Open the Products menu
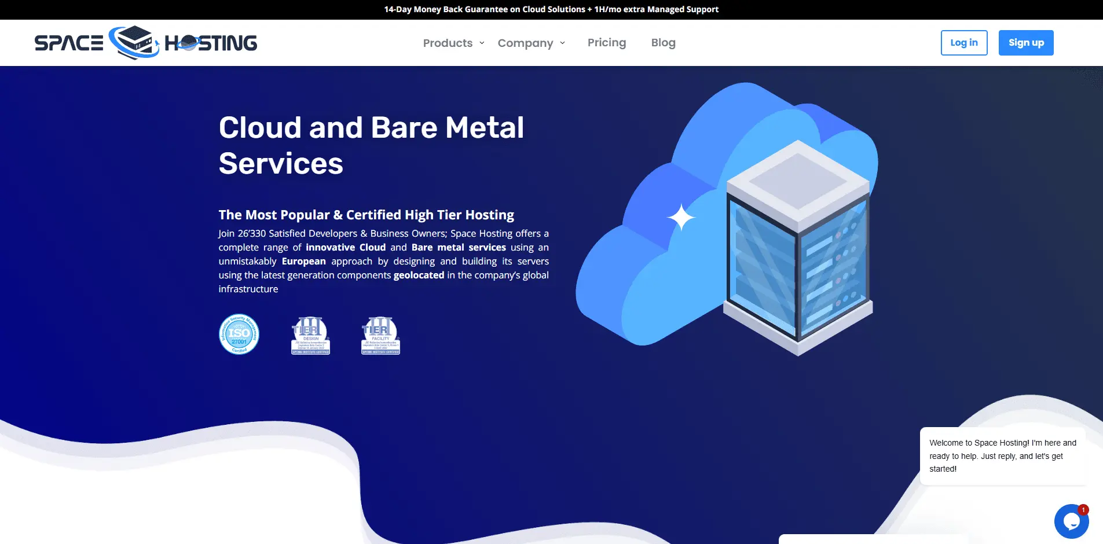 point(448,43)
